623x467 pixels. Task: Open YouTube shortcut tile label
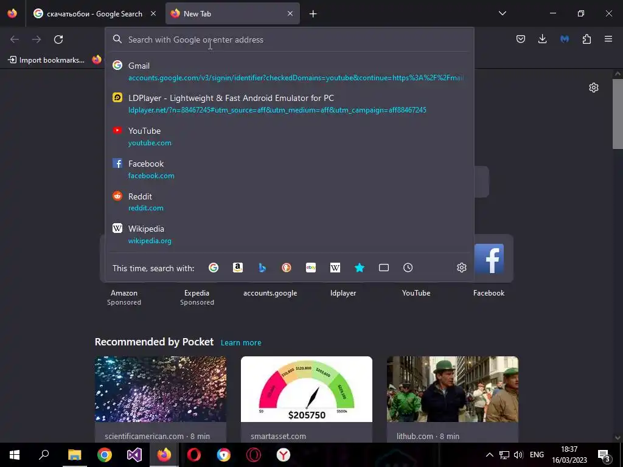[416, 293]
